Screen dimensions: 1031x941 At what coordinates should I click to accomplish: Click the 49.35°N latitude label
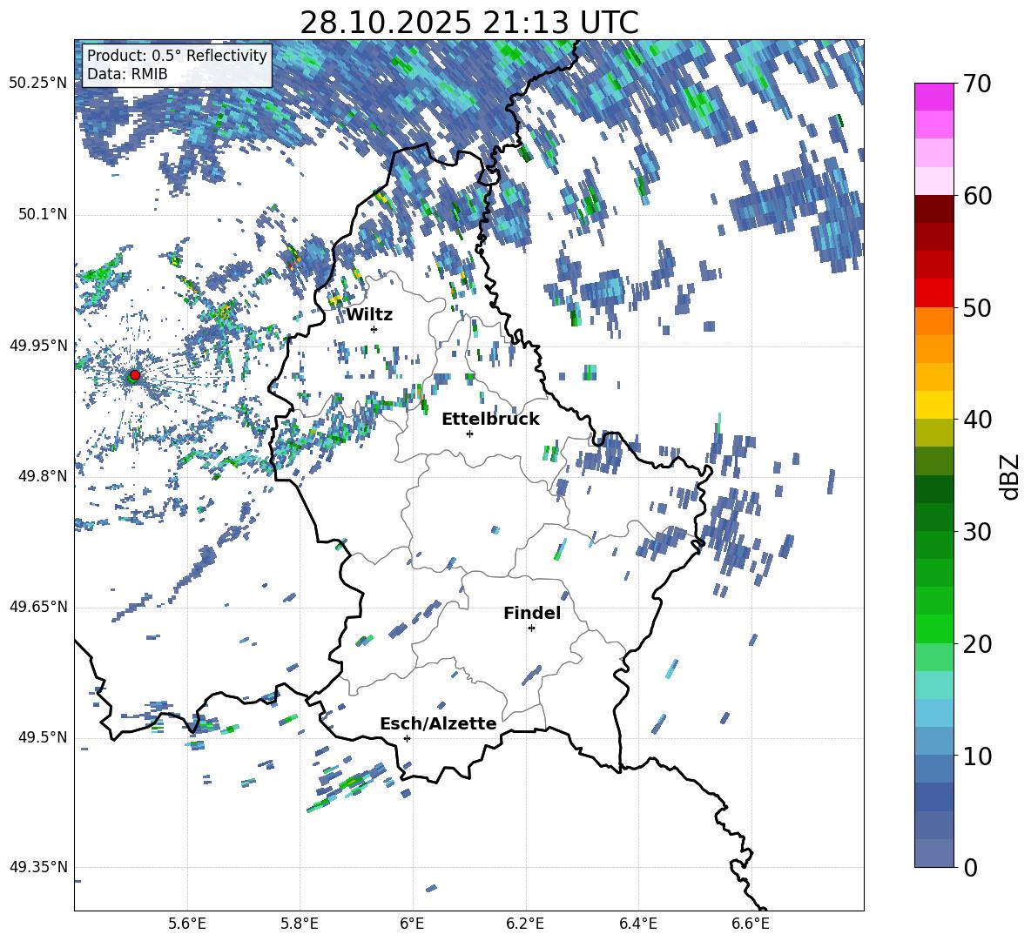38,867
